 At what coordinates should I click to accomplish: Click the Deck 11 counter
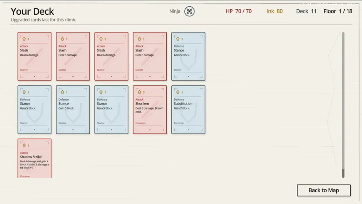[306, 11]
